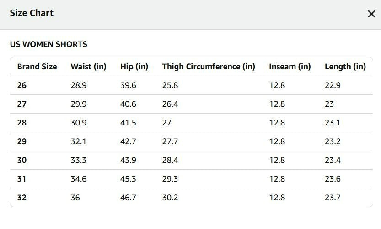Click thigh value 27.7 for size 29
Screen dimensions: 381x229
pos(170,141)
